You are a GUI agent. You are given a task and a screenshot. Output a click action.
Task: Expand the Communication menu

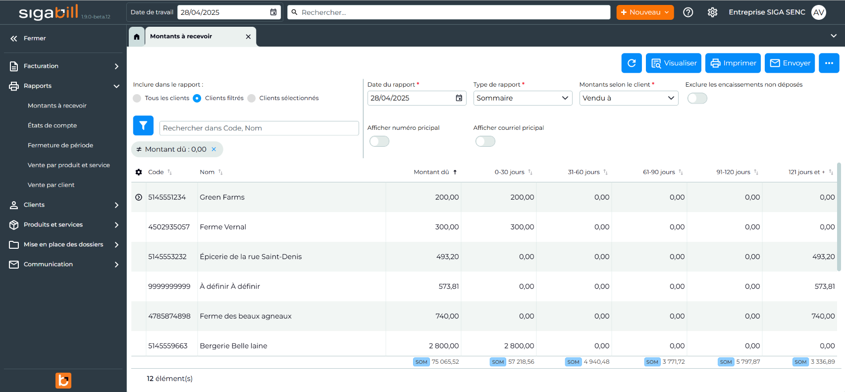point(63,264)
